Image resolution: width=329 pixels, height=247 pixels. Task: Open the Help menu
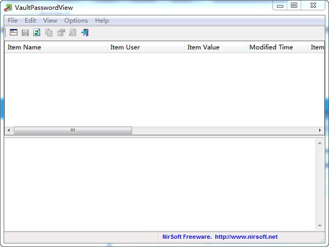click(102, 20)
